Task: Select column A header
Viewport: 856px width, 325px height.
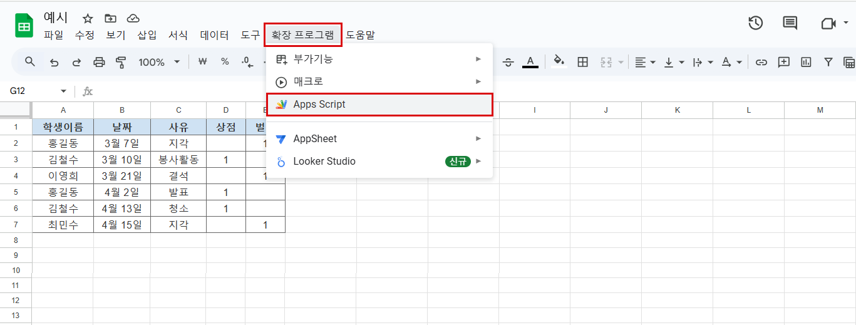Action: [x=63, y=110]
